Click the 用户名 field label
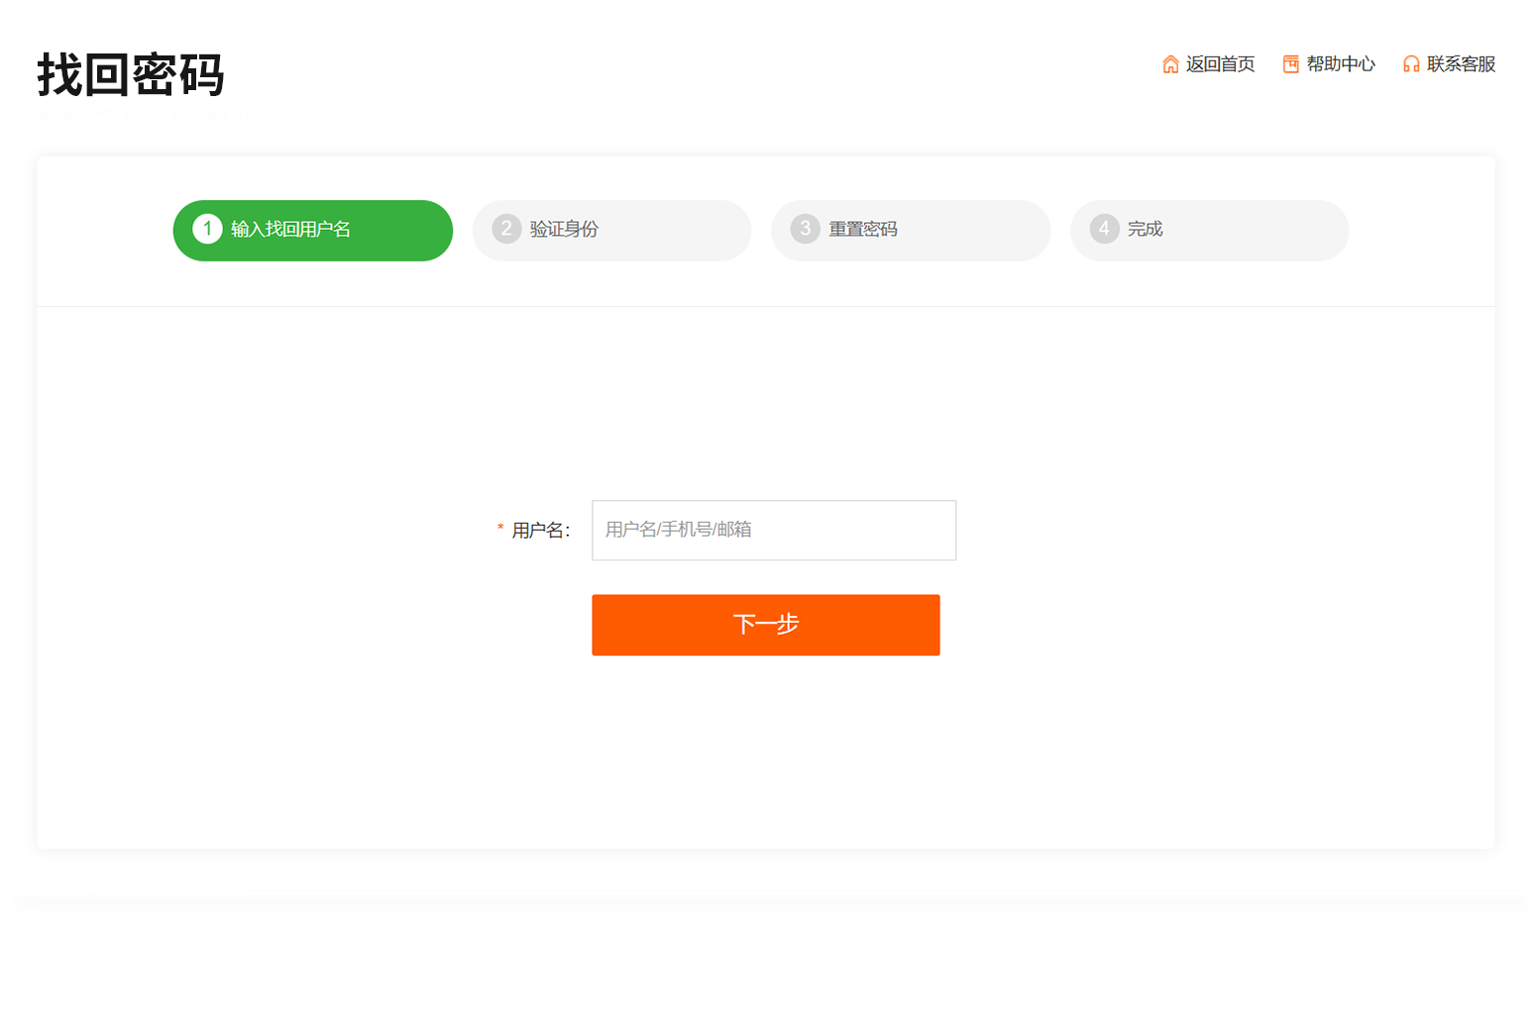The height and width of the screenshot is (1022, 1536). click(540, 531)
